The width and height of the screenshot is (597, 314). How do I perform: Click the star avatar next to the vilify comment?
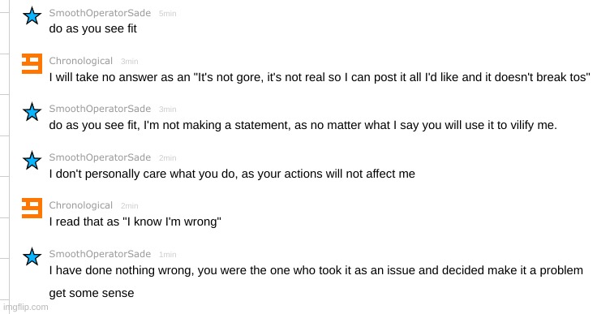click(32, 112)
